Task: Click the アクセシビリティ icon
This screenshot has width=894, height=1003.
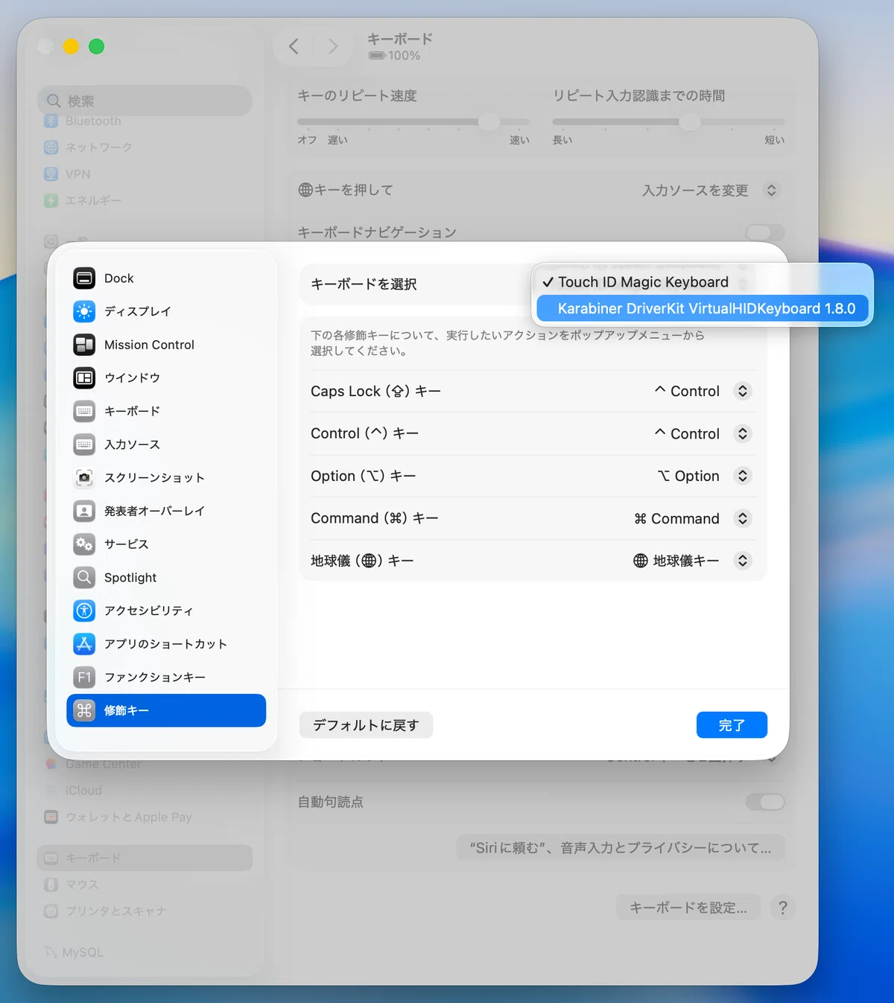Action: click(x=84, y=611)
